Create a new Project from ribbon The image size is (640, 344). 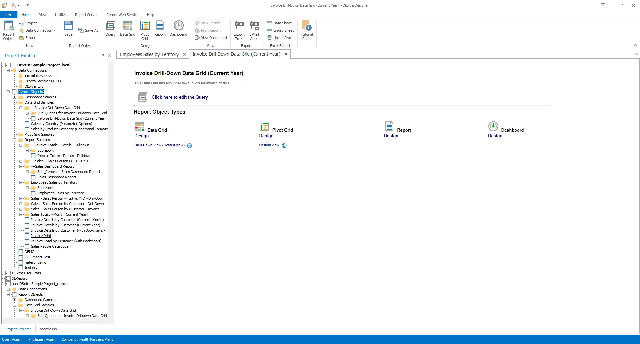(x=28, y=23)
